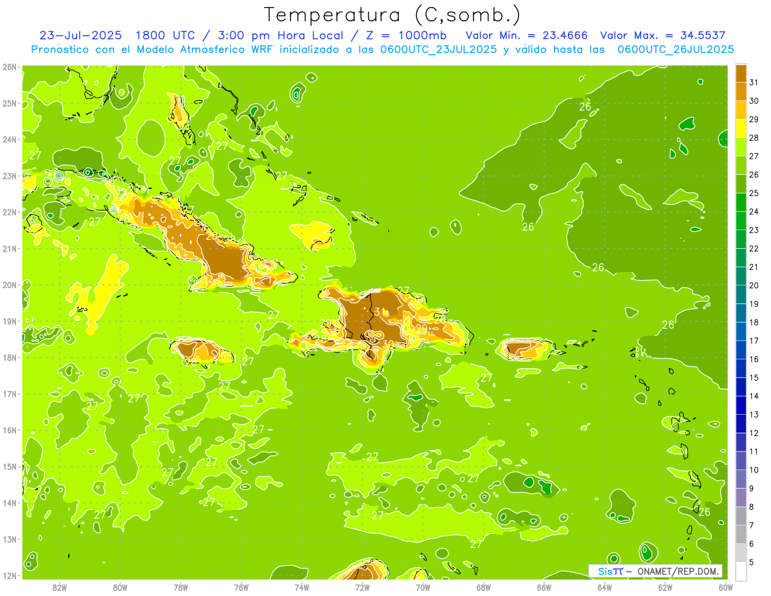Click the 'SisTT - ONAMET/REP.DOM.' credit label
This screenshot has height=596, width=771.
point(656,571)
